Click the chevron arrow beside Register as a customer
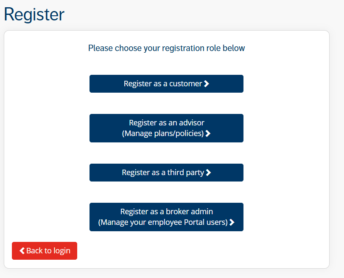 coord(207,84)
